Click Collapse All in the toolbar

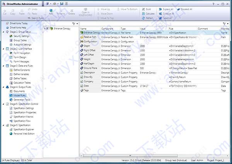click(x=166, y=14)
